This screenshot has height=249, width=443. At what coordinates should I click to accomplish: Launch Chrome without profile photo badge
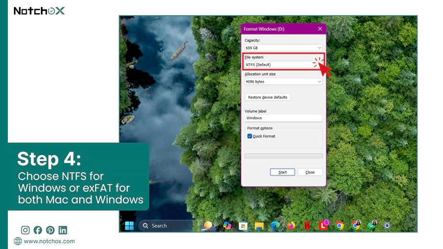[x=340, y=225]
